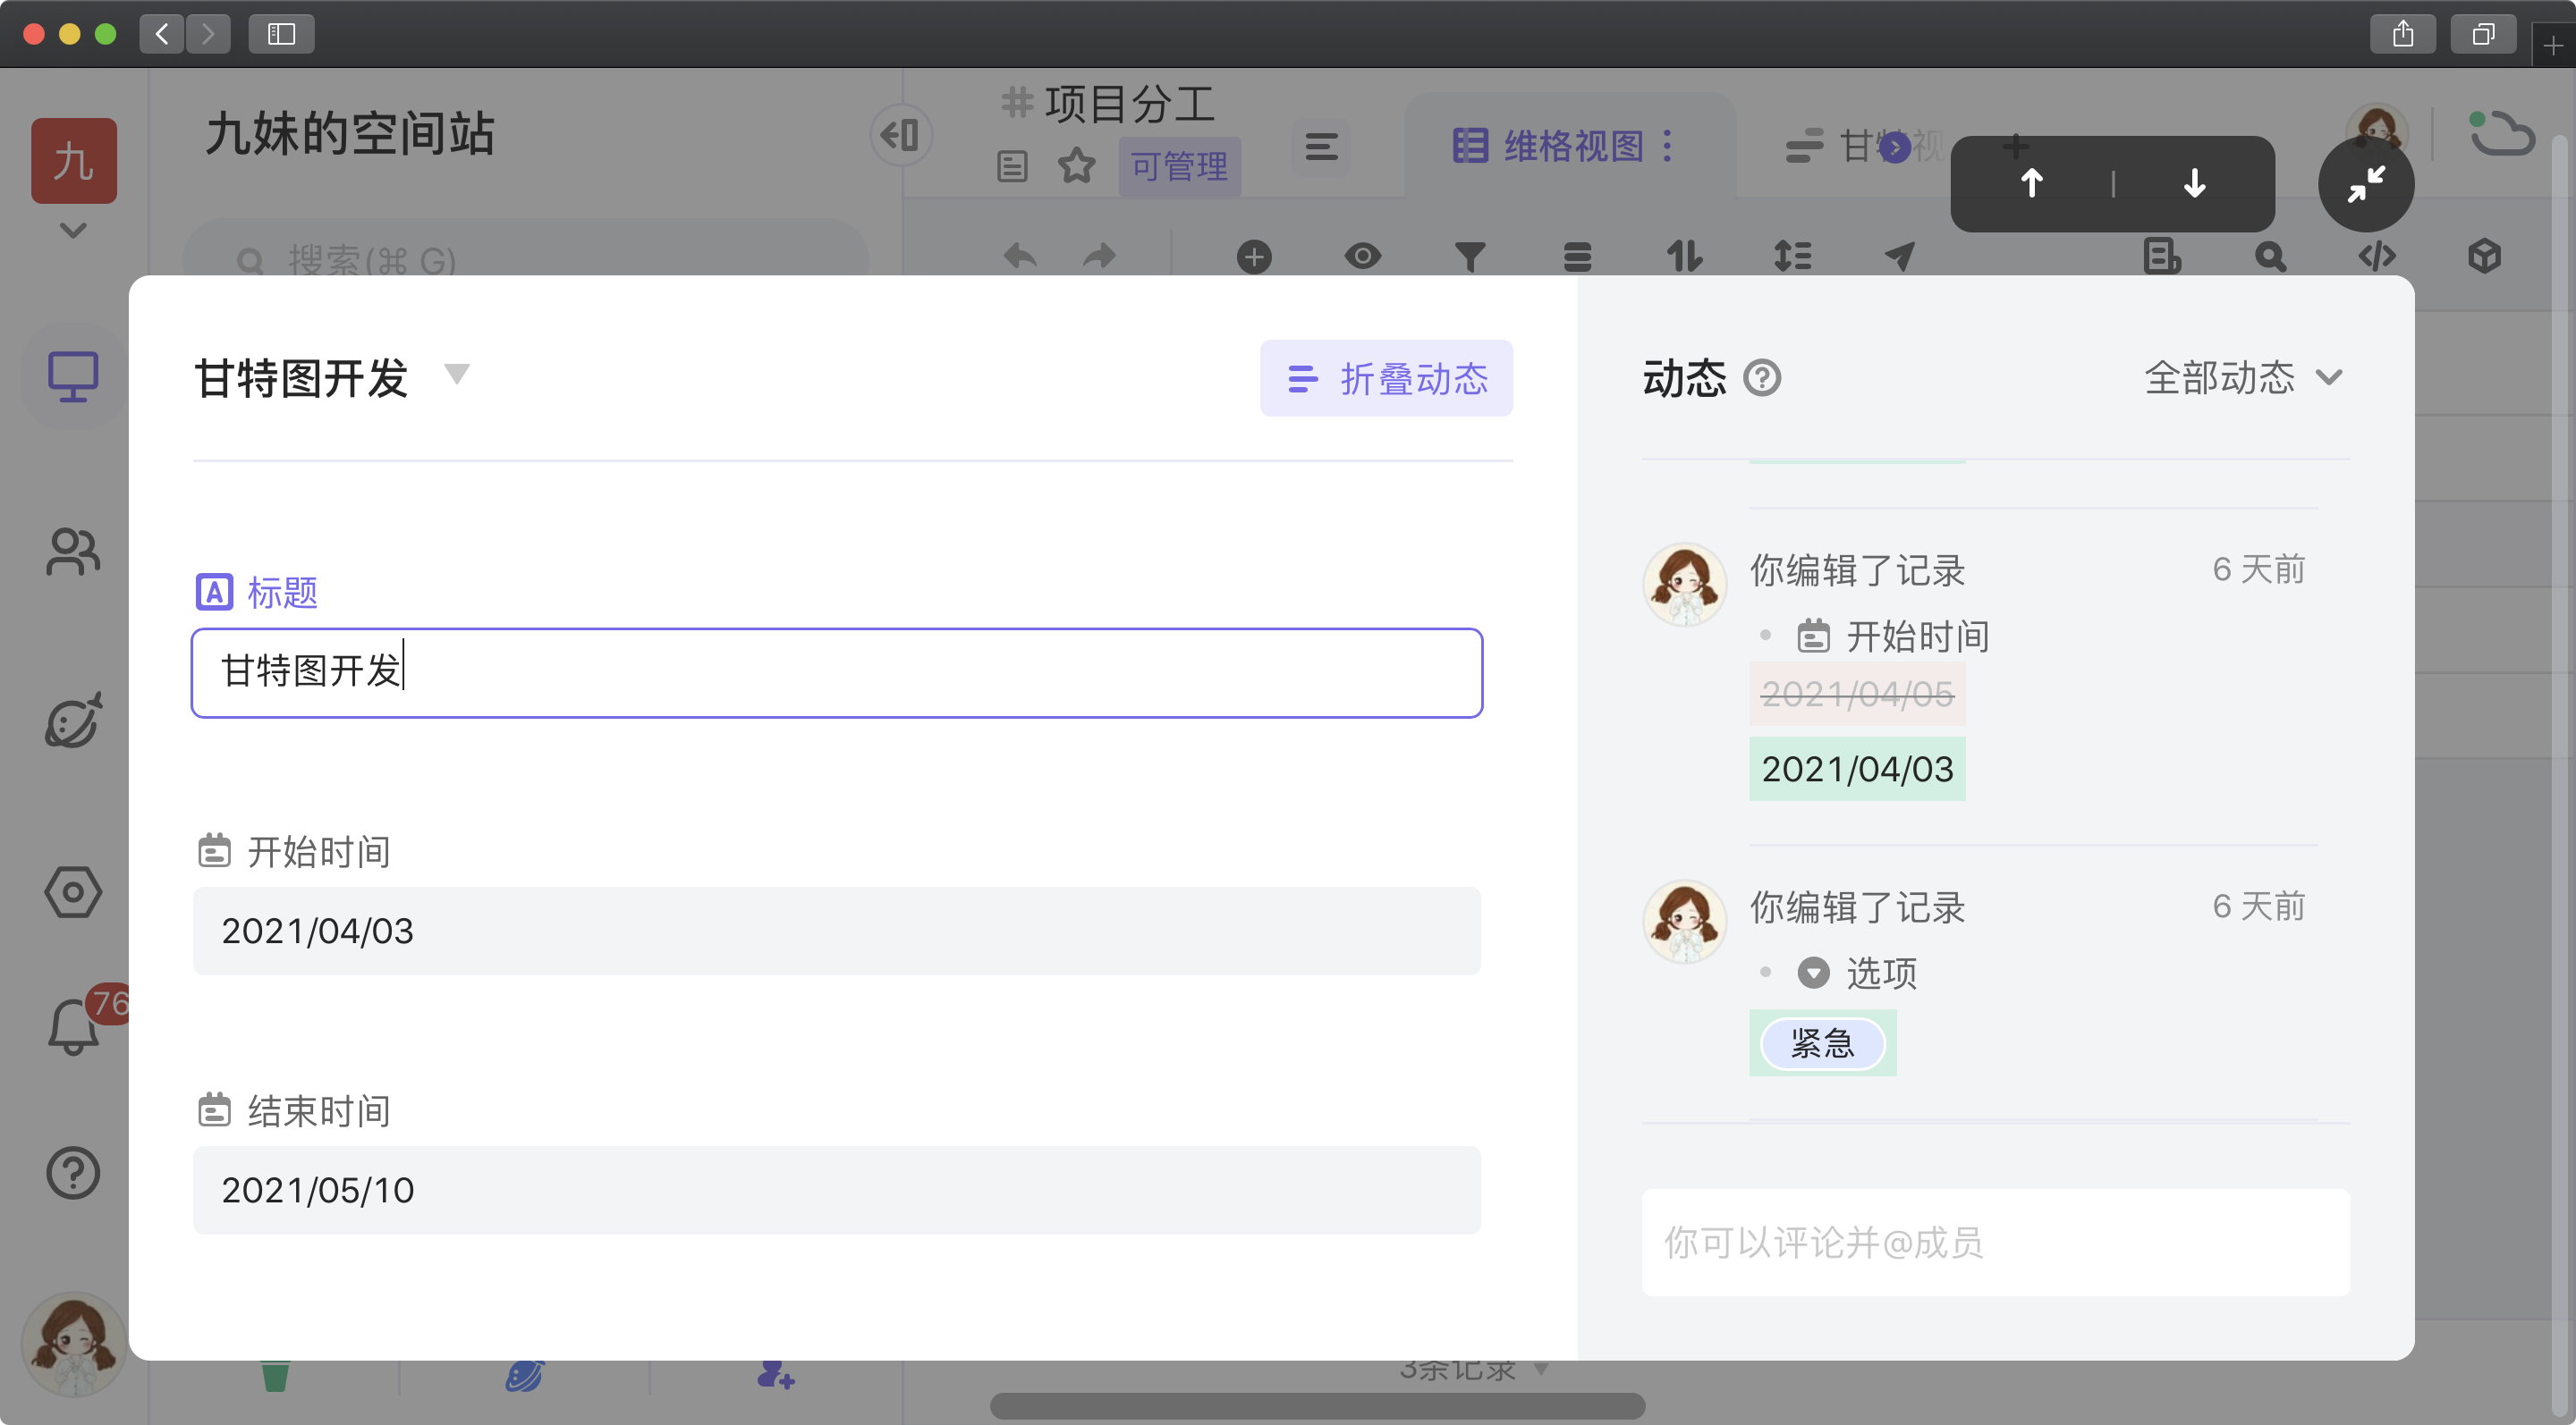Click the help question mark in sidebar
The height and width of the screenshot is (1425, 2576).
pos(73,1172)
